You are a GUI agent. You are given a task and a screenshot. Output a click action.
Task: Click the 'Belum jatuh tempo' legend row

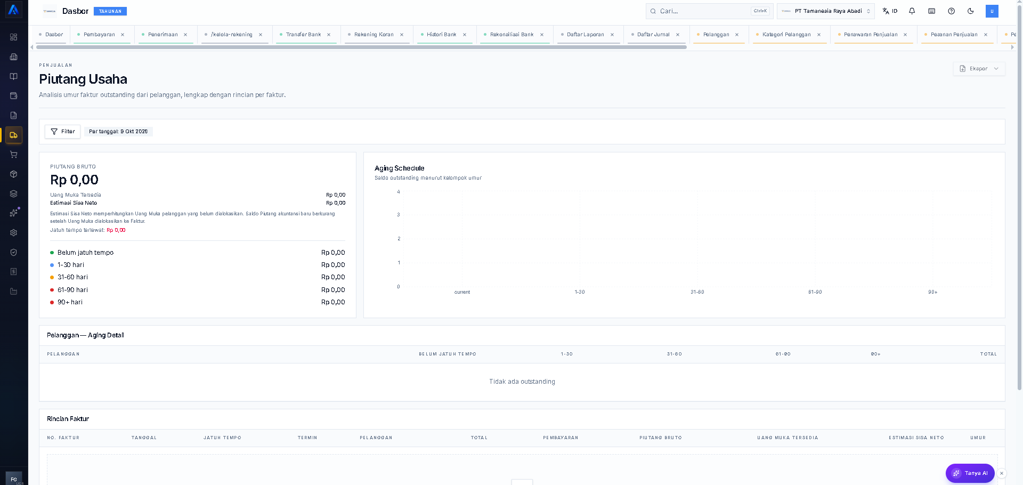click(x=198, y=253)
